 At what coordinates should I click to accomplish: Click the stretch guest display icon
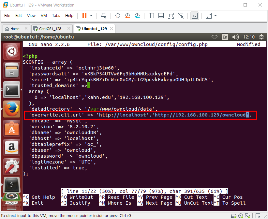coord(209,16)
